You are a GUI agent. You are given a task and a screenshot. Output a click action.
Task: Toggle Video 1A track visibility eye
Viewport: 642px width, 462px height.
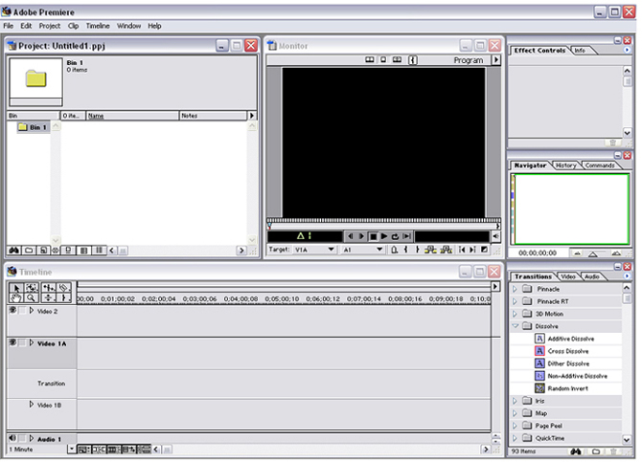12,342
